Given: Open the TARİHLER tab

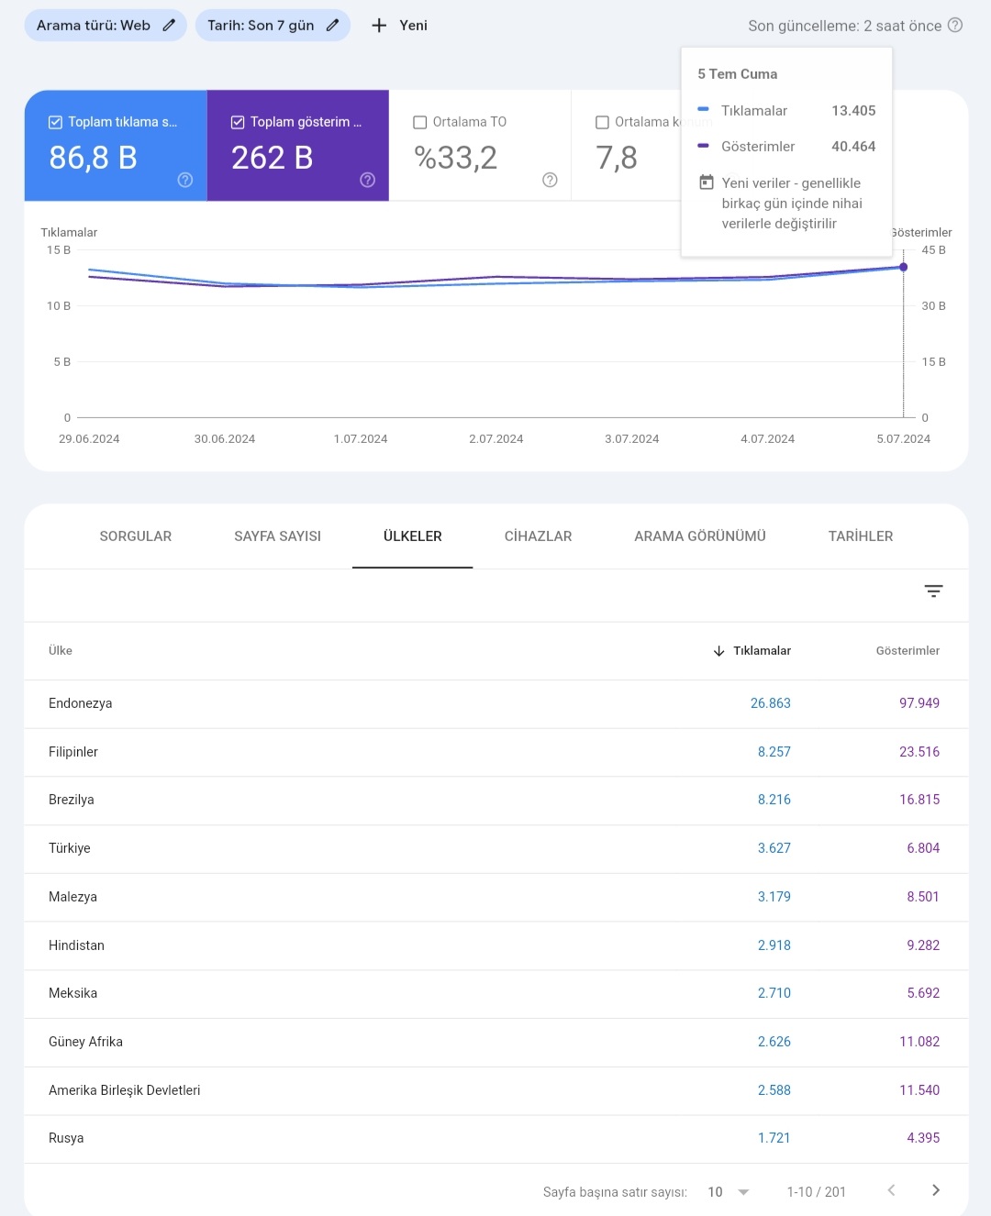Looking at the screenshot, I should [861, 536].
